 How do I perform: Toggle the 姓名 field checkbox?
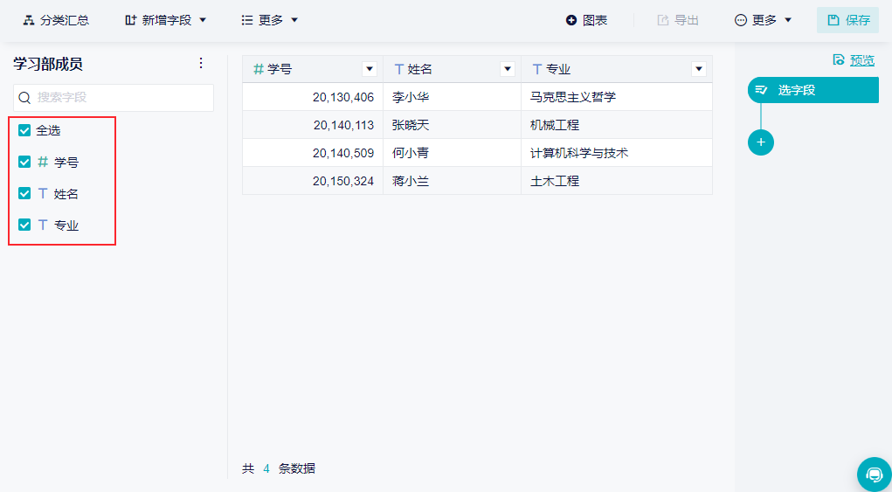(x=24, y=193)
